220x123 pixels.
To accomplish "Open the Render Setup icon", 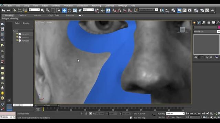I will click(x=202, y=11).
